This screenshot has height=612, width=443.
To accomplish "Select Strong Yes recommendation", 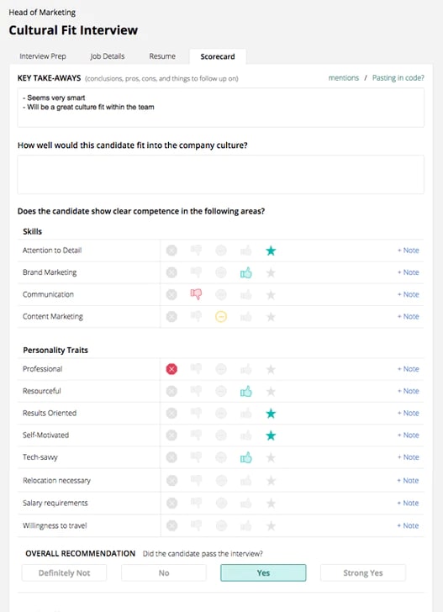I will tap(362, 572).
